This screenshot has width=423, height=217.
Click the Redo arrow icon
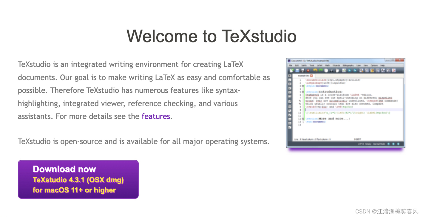[x=320, y=71]
